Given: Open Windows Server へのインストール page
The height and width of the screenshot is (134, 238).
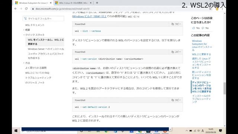Looking at the screenshot, I should [x=46, y=49].
